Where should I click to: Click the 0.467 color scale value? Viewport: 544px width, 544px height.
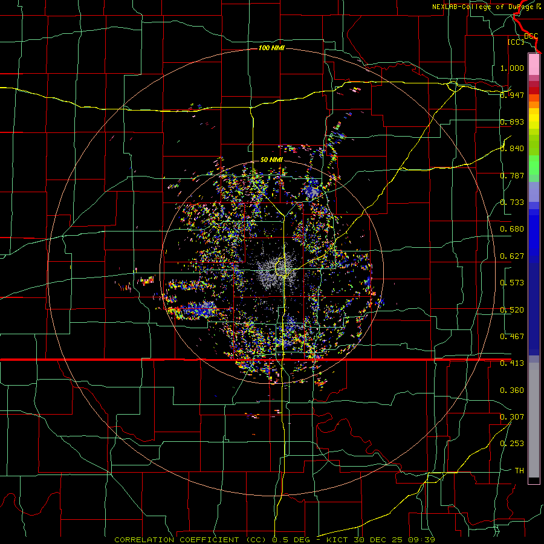coord(512,337)
